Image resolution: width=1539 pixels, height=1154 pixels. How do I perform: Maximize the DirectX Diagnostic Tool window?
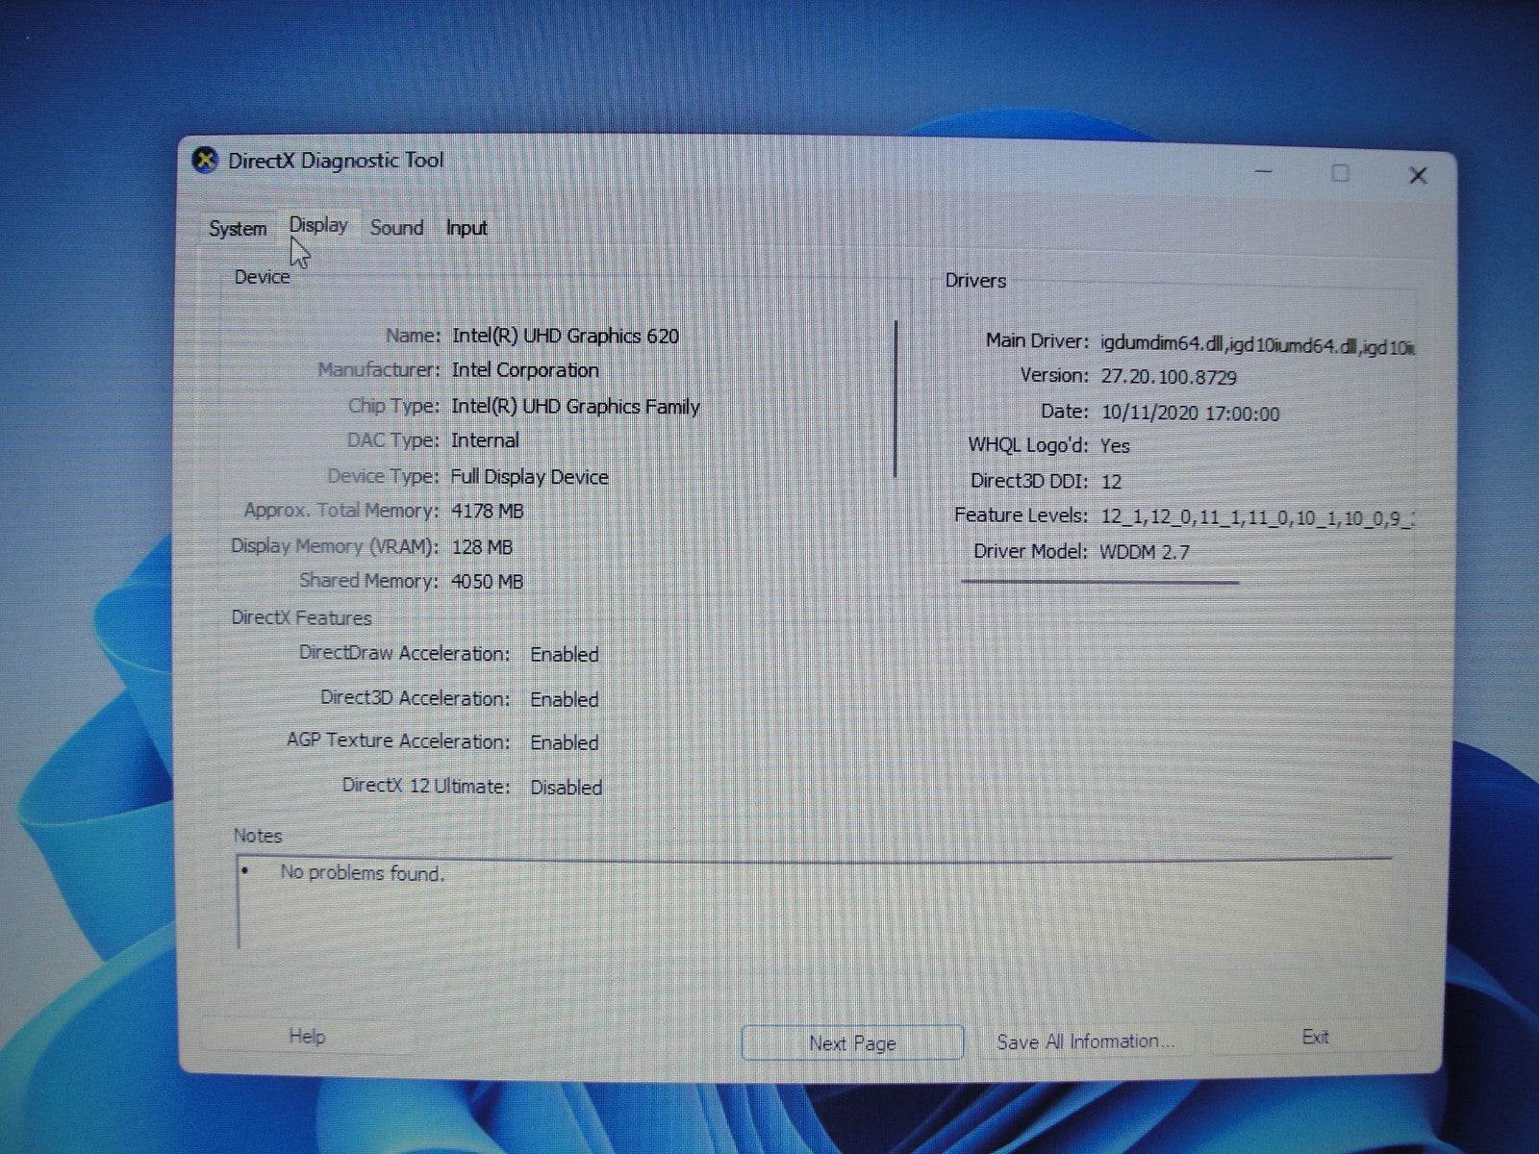point(1339,174)
